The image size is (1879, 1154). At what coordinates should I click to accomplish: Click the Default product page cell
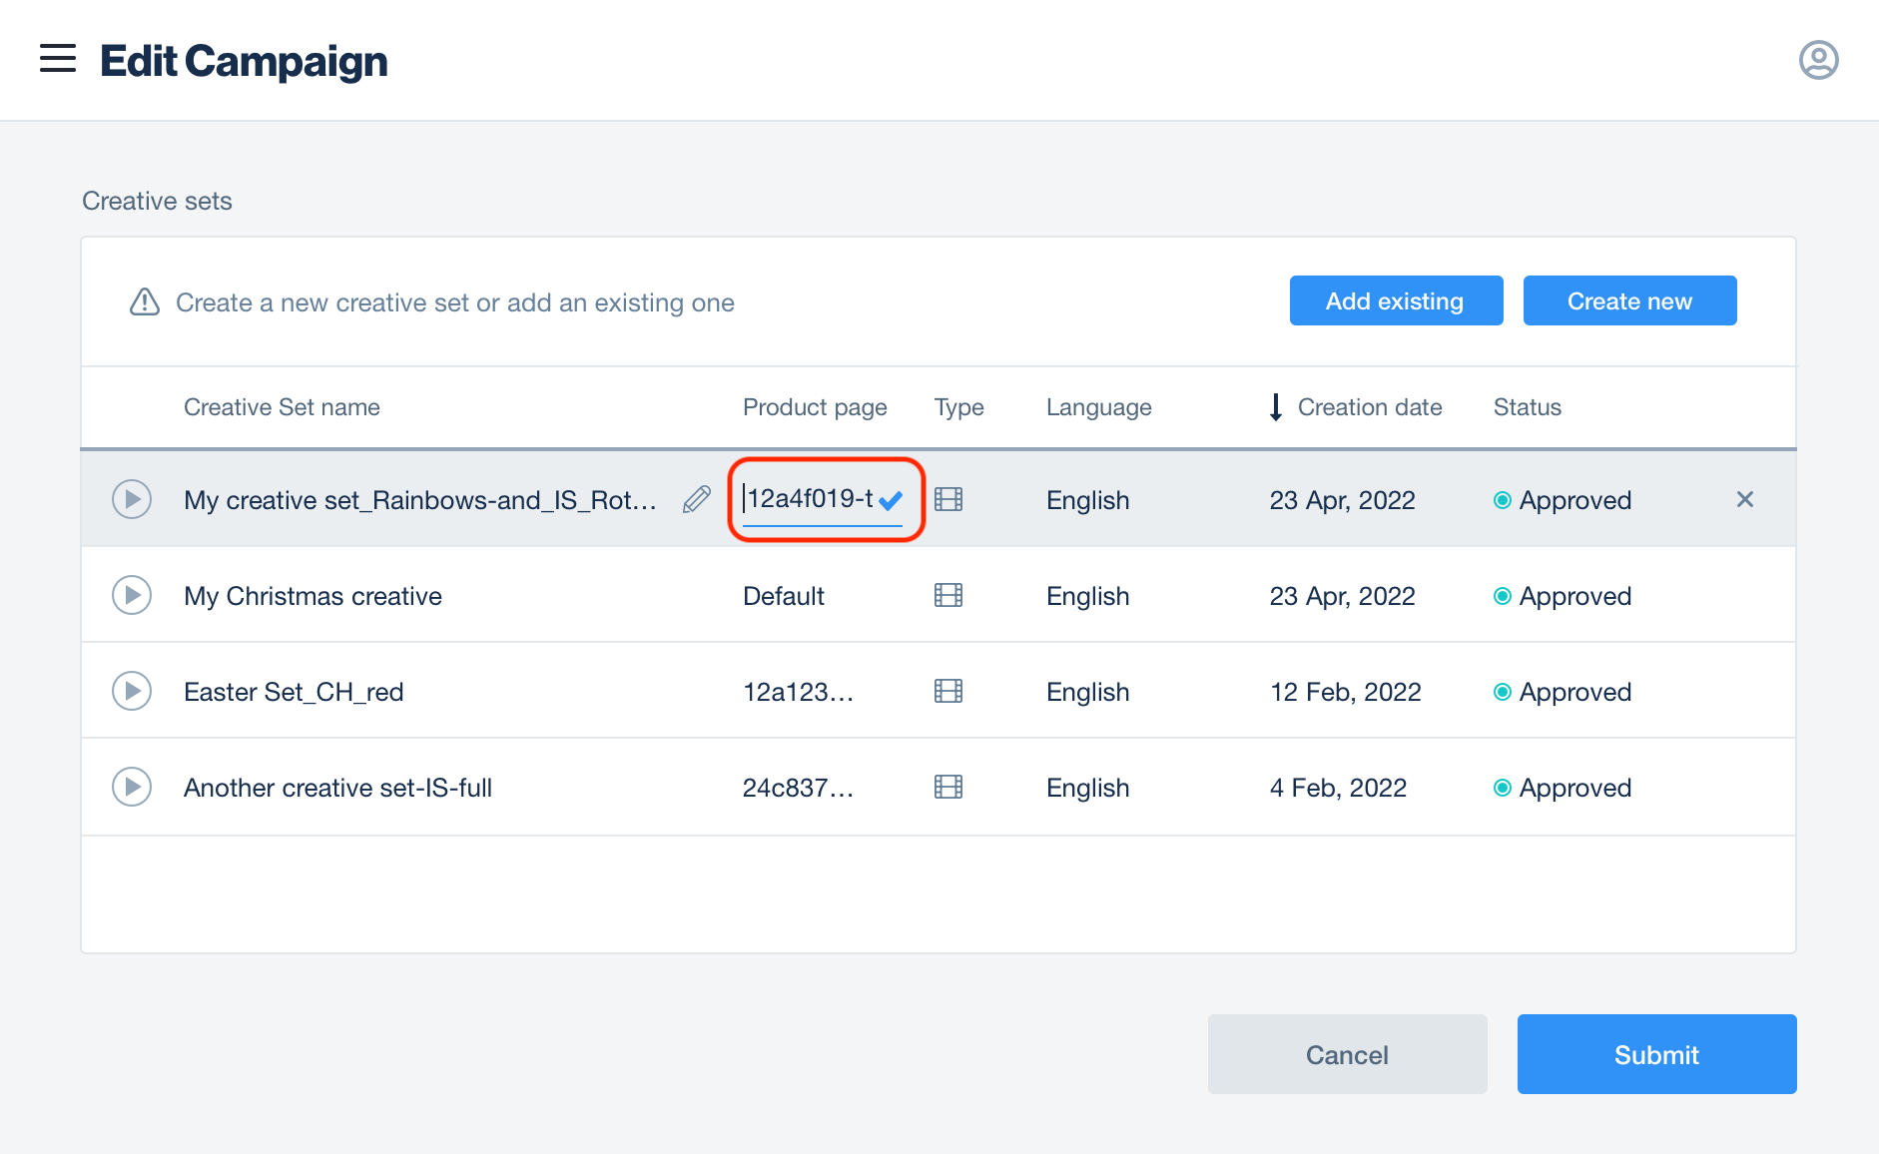tap(784, 596)
